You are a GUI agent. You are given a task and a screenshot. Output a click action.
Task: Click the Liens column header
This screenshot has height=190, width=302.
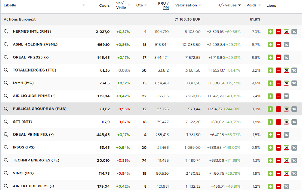[x=271, y=5]
